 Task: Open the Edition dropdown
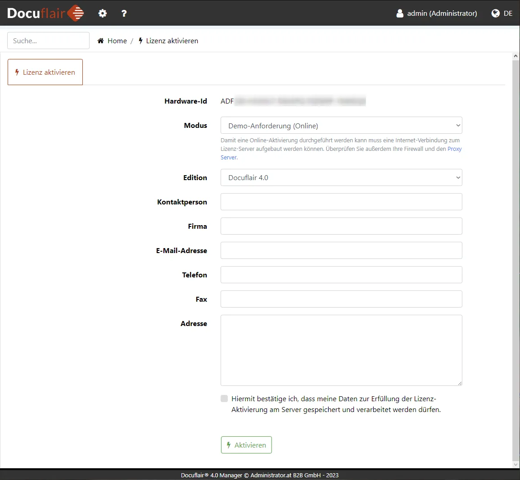click(341, 177)
